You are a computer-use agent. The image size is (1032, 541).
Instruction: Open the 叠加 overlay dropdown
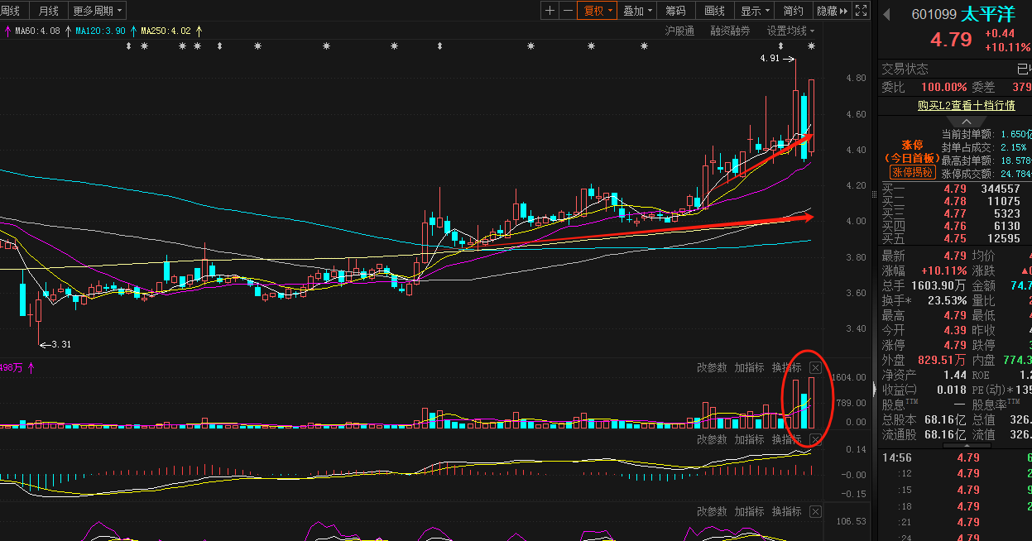click(637, 11)
